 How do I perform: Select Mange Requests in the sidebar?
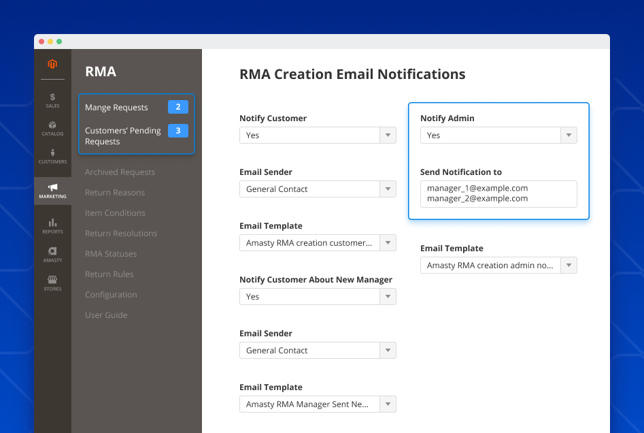tap(116, 107)
